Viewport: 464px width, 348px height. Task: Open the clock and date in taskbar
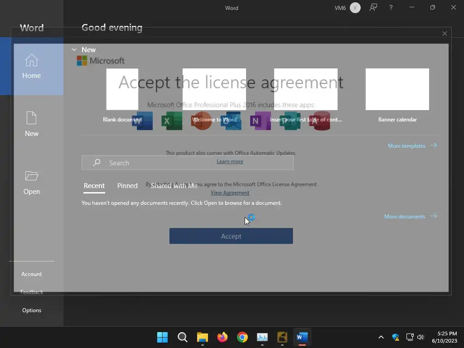pos(445,337)
